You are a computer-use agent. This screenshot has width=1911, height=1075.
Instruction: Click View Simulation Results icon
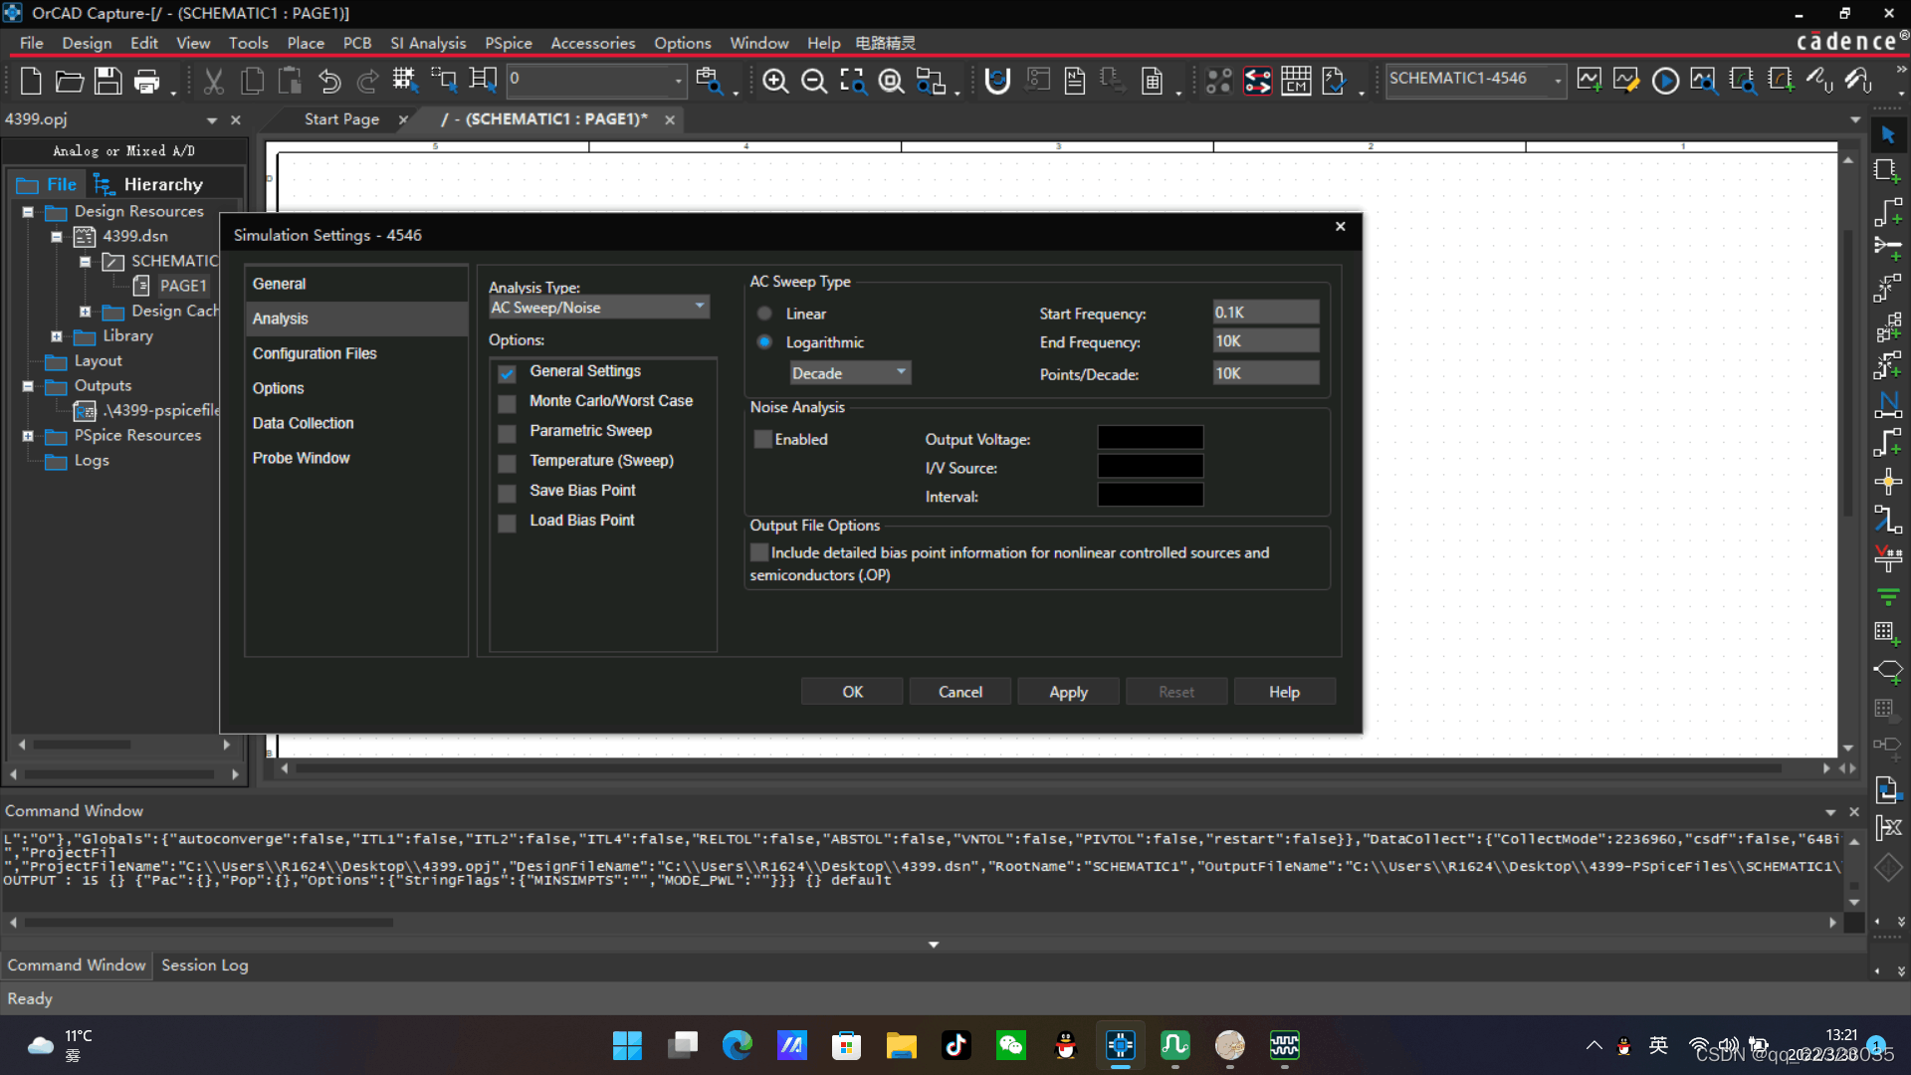coord(1703,81)
